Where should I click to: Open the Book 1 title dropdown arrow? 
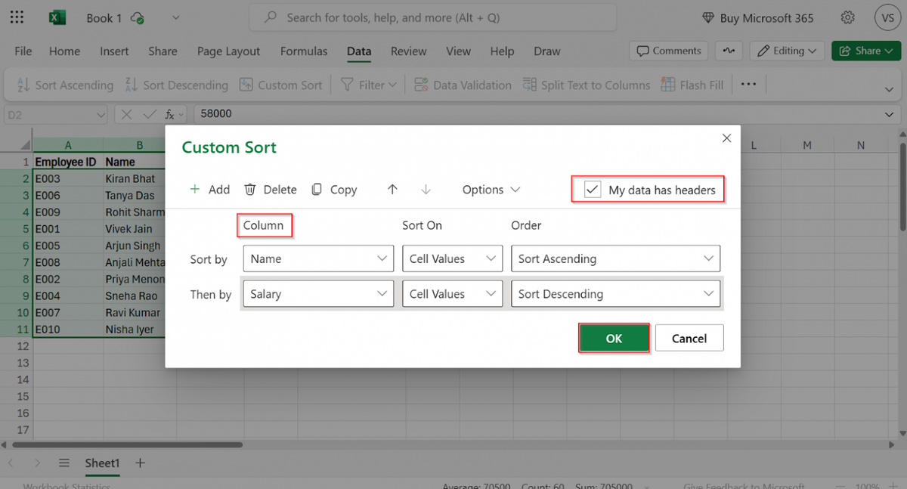tap(175, 17)
